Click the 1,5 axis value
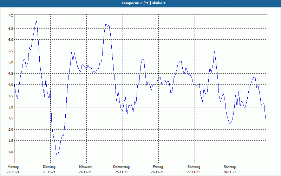This screenshot has width=281, height=176. coord(11,140)
